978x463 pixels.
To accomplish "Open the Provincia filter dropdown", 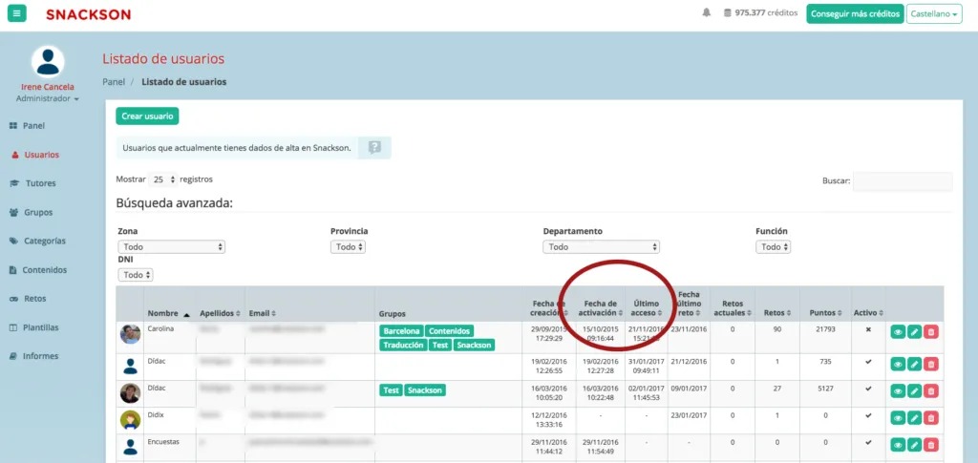I will pyautogui.click(x=348, y=246).
